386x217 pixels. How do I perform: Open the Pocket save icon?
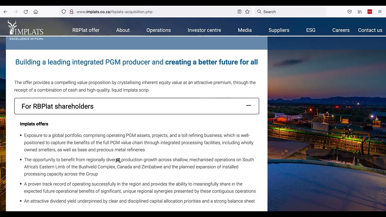[350, 12]
